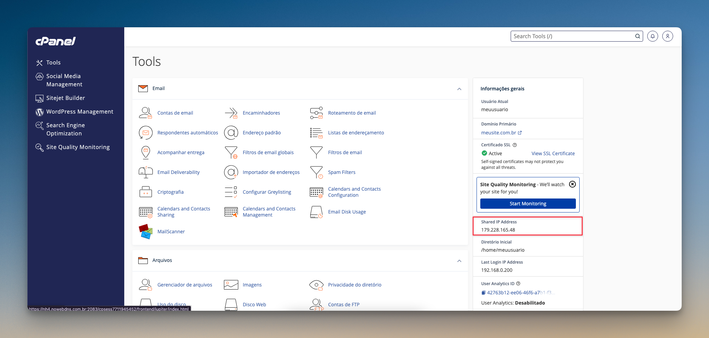Click the Criptografia icon
The height and width of the screenshot is (338, 709).
145,192
